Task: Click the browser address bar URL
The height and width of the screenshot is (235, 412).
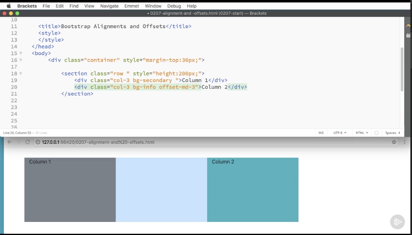Action: 98,142
